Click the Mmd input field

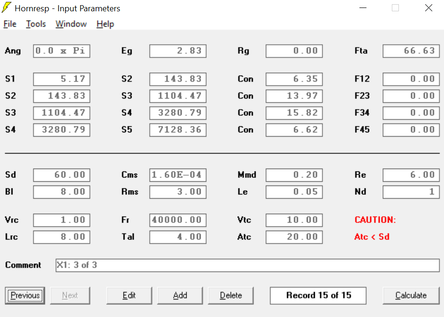pos(294,175)
